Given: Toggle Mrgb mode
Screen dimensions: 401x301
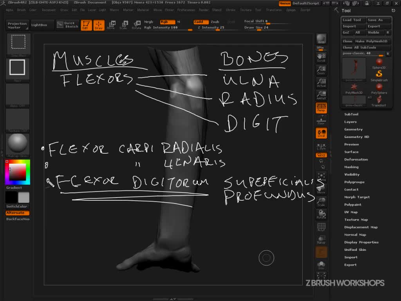Looking at the screenshot, I should tap(148, 22).
